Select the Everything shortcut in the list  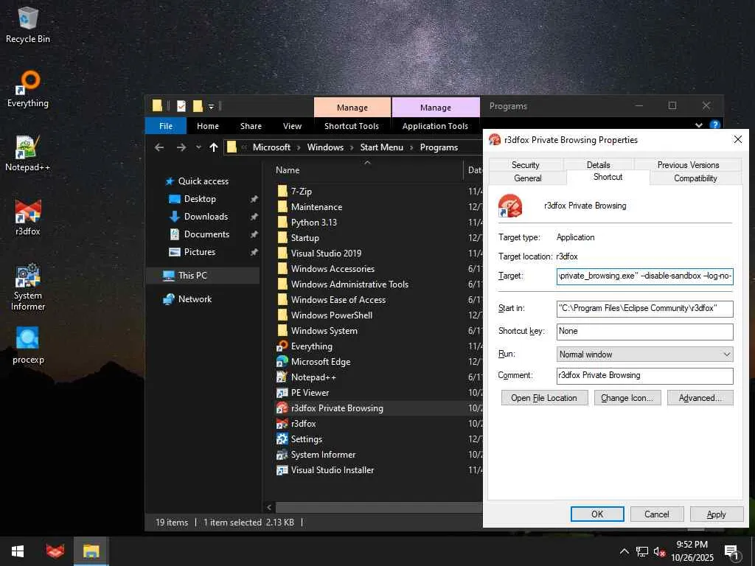311,346
